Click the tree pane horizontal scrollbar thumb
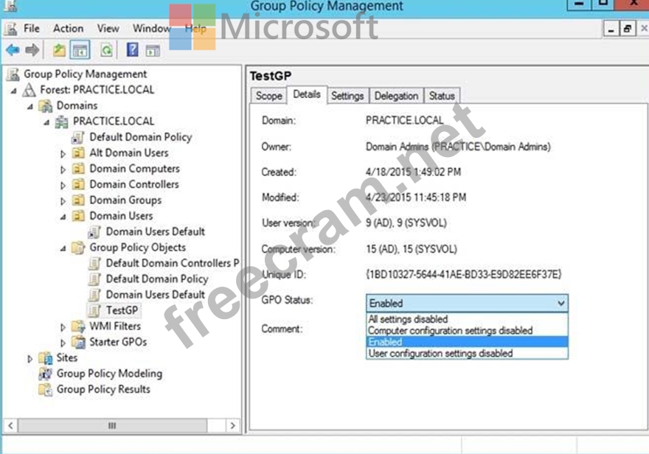This screenshot has height=454, width=649. click(x=112, y=425)
